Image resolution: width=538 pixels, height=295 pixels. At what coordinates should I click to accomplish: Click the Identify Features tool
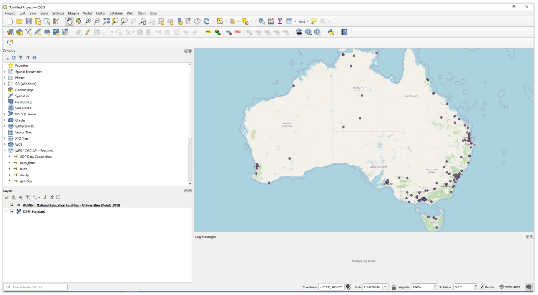point(262,21)
